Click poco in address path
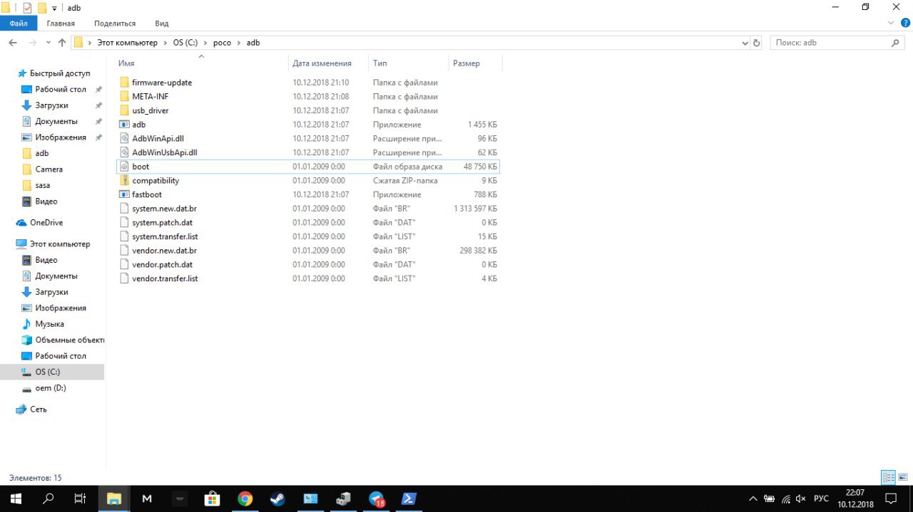 click(x=222, y=43)
